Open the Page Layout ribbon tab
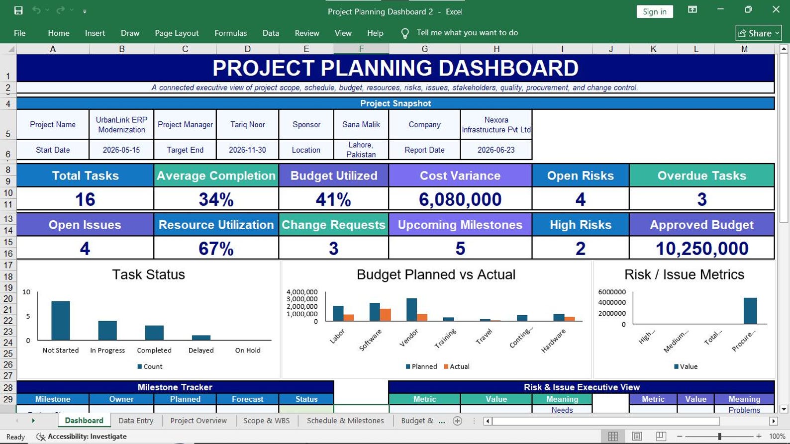Viewport: 790px width, 444px height. point(177,33)
